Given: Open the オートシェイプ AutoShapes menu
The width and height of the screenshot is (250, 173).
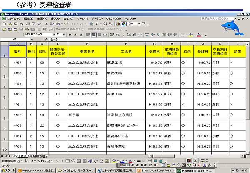Looking at the screenshot, I should [42, 161].
